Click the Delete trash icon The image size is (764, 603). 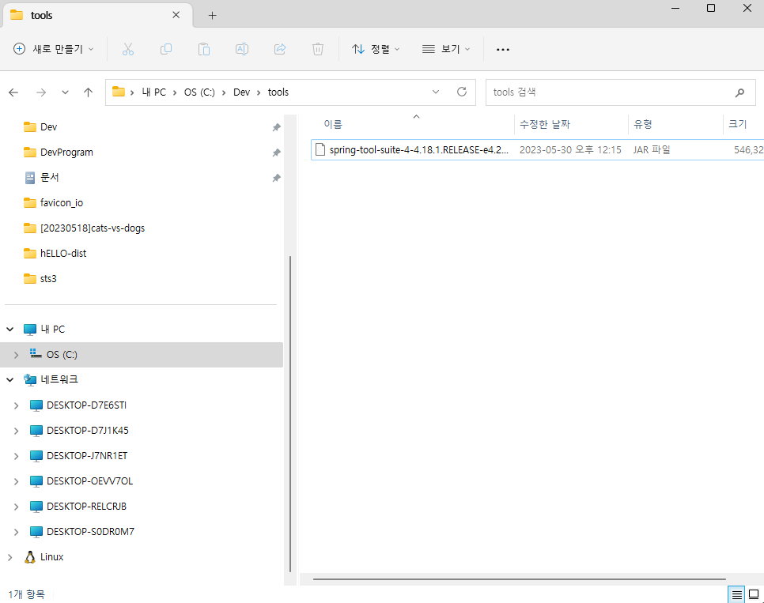318,49
